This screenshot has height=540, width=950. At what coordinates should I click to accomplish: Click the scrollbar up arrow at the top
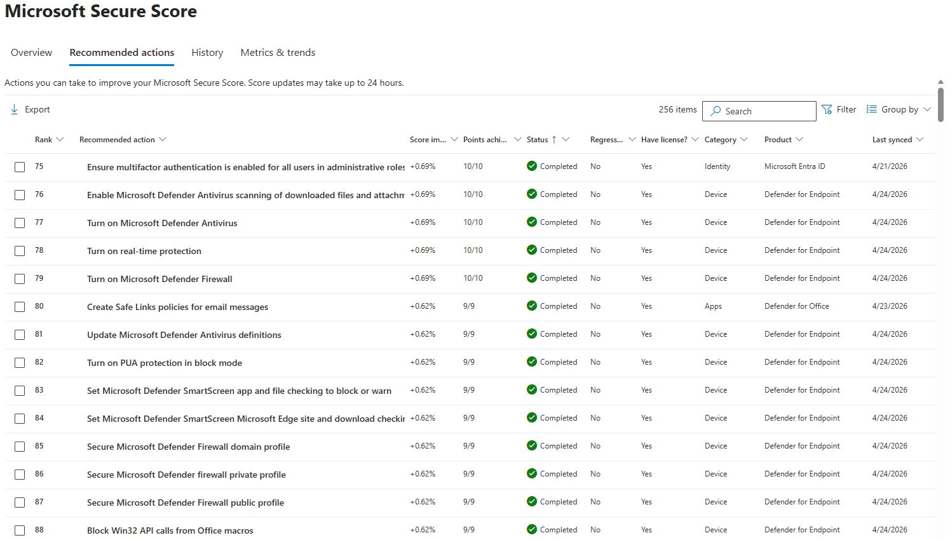click(940, 83)
